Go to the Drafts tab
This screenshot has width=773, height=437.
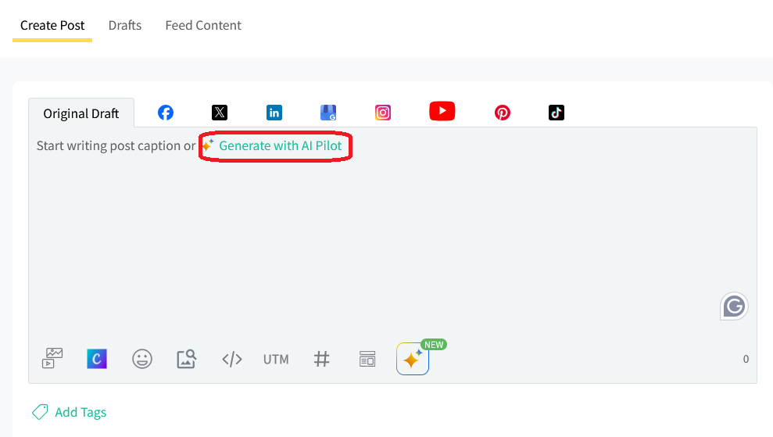point(125,25)
